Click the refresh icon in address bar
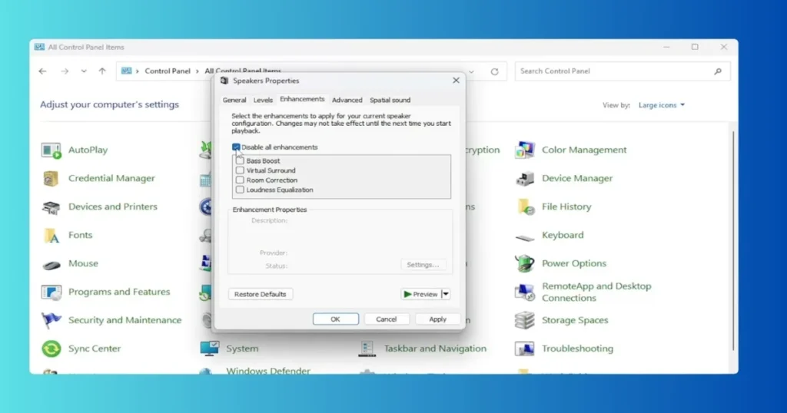Viewport: 787px width, 413px height. 494,71
